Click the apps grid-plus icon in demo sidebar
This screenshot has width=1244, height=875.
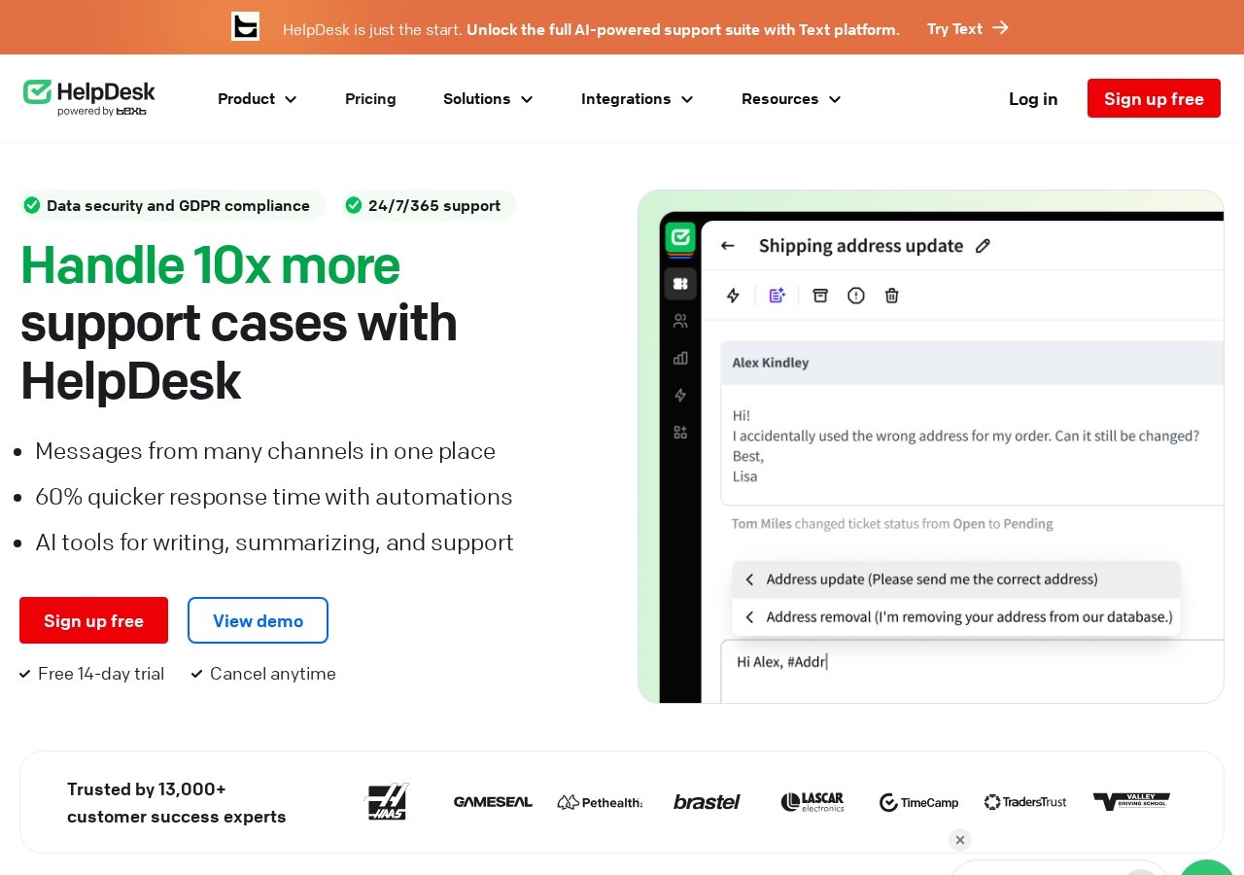[680, 432]
